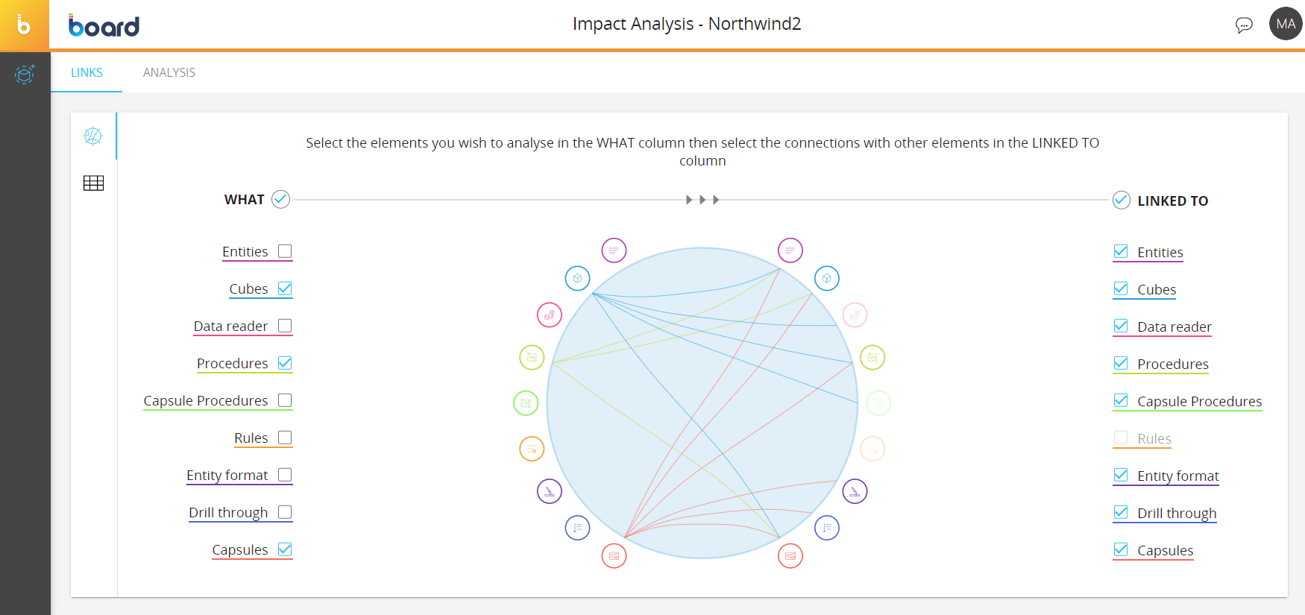Click the left purple Entities node icon
This screenshot has width=1305, height=615.
(614, 250)
